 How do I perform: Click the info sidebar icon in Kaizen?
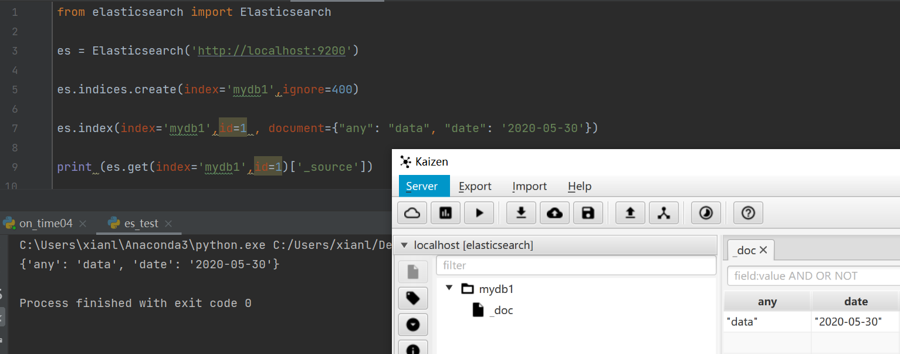coord(413,348)
